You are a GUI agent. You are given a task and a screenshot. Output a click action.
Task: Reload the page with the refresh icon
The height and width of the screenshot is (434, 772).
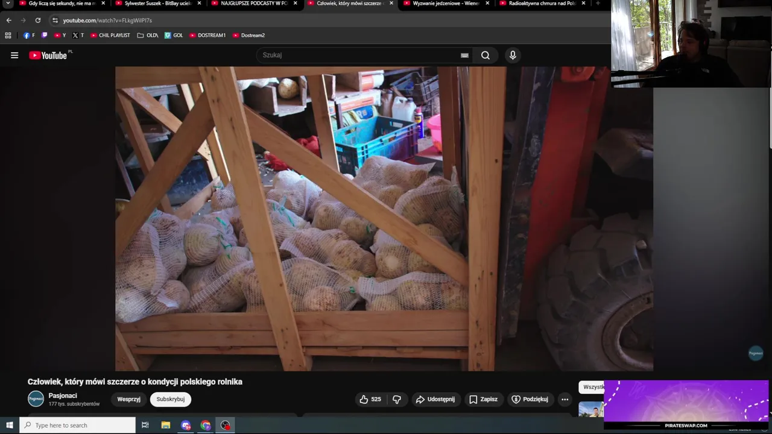pos(37,20)
